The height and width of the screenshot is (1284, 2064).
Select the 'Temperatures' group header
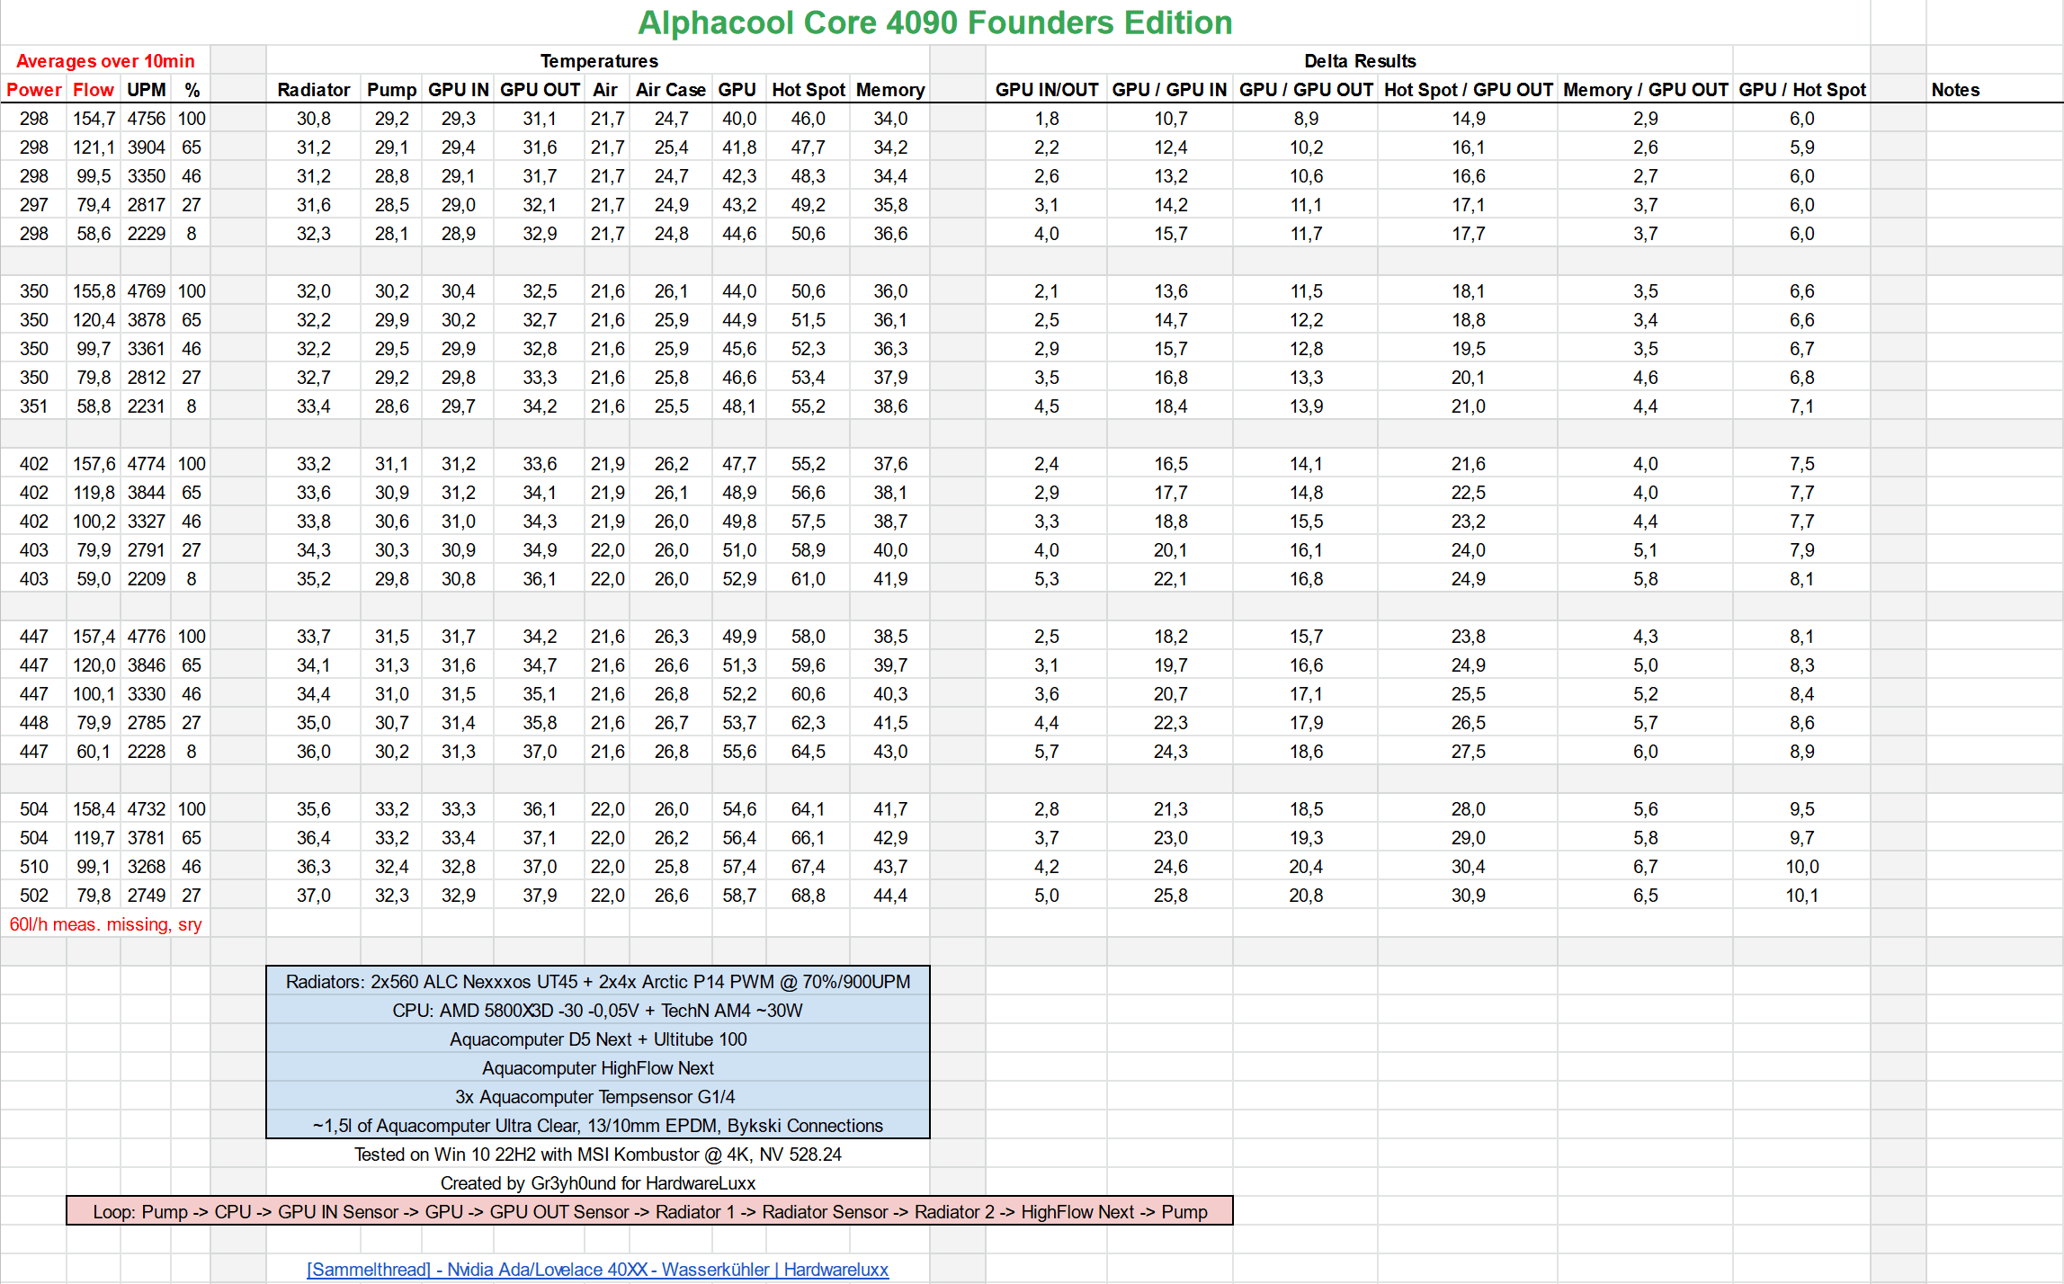coord(599,61)
